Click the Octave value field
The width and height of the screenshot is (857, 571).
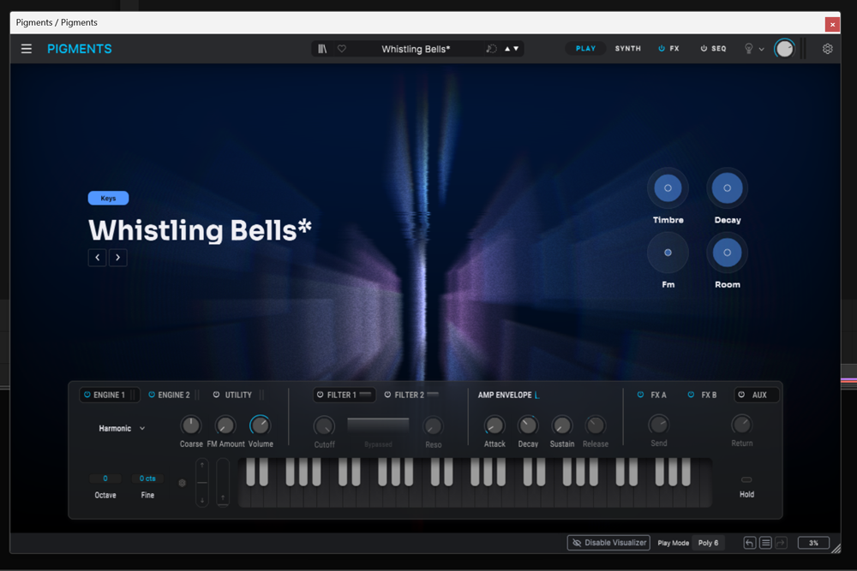point(105,479)
